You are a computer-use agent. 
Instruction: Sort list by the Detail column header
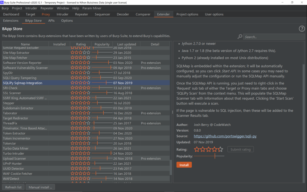pyautogui.click(x=155, y=44)
